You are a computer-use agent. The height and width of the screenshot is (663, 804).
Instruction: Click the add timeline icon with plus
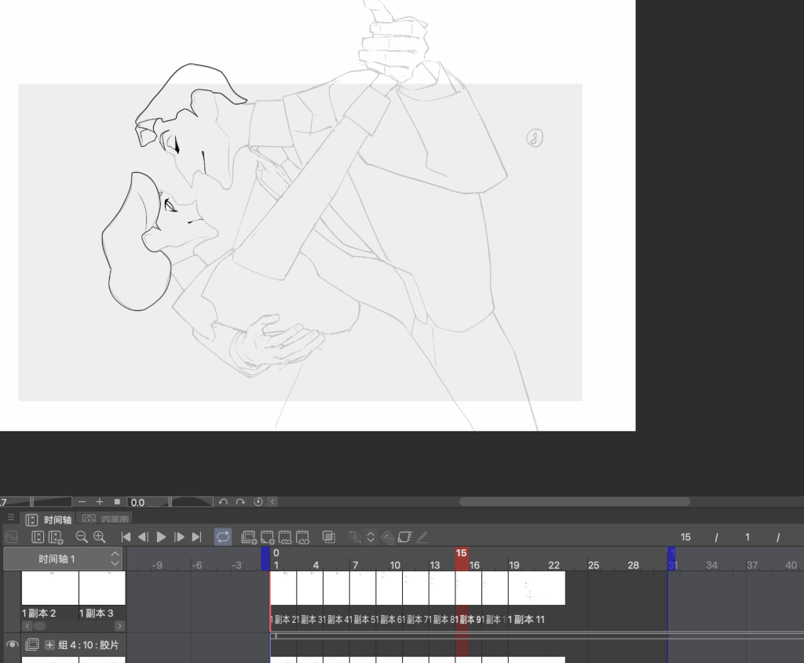(56, 537)
